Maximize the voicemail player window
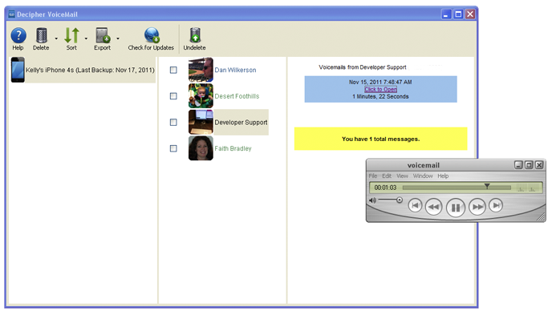The image size is (552, 319). point(529,165)
